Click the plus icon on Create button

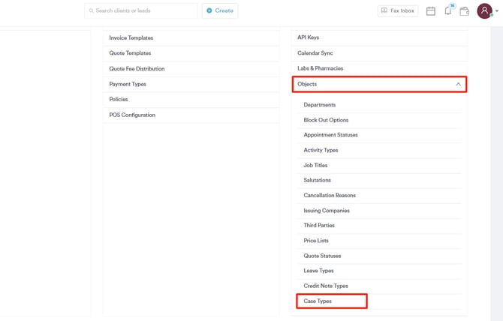tap(209, 11)
